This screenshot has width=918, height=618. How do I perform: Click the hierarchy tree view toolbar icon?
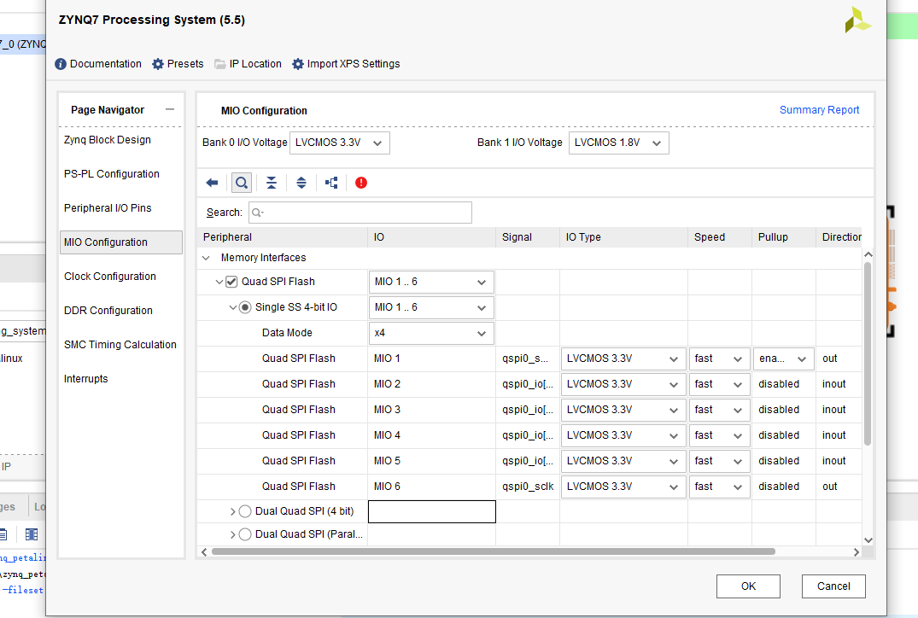click(331, 183)
